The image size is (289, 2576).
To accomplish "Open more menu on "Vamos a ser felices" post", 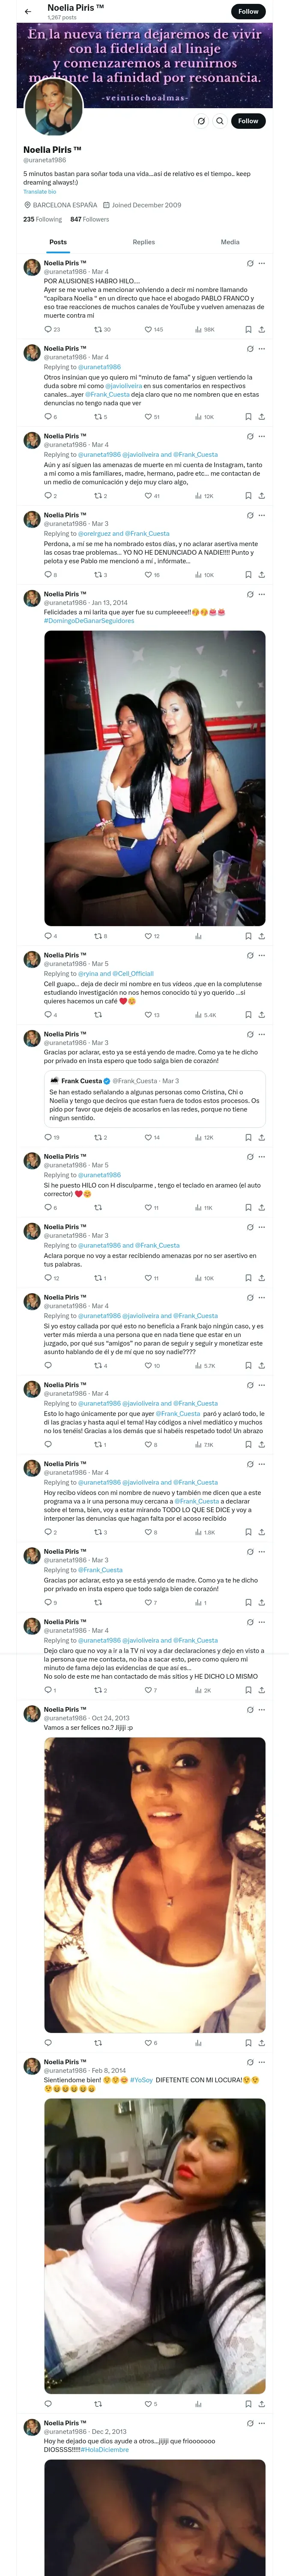I will (x=261, y=1710).
